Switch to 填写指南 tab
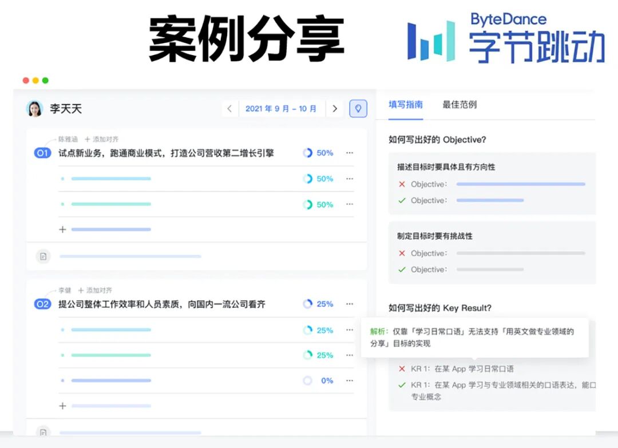 (x=406, y=105)
